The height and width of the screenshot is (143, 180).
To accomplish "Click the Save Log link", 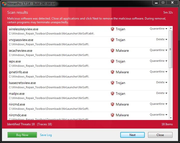I will [46, 135].
